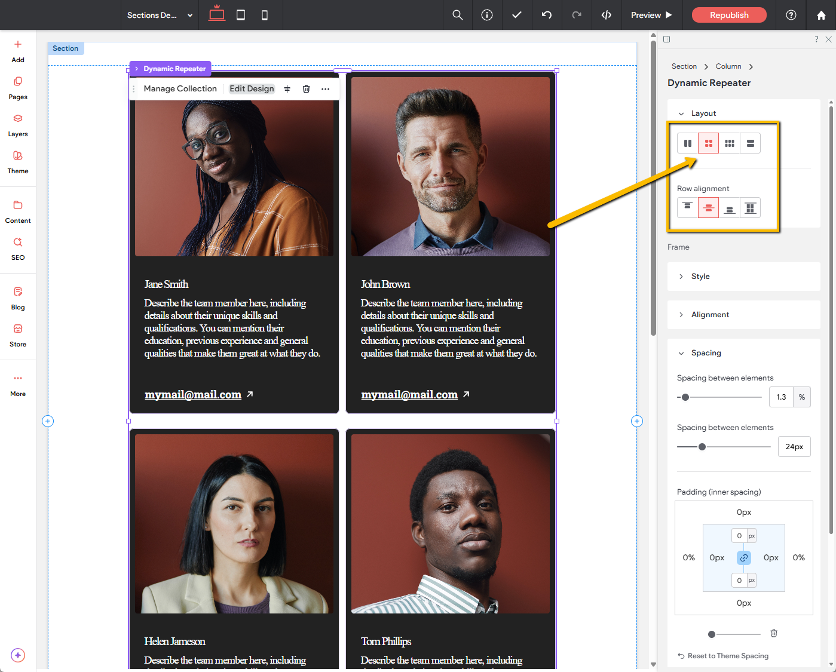The height and width of the screenshot is (672, 836).
Task: Click the Republish button
Action: 729,15
